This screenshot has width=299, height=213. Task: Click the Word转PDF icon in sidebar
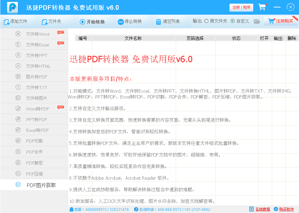click(18, 109)
